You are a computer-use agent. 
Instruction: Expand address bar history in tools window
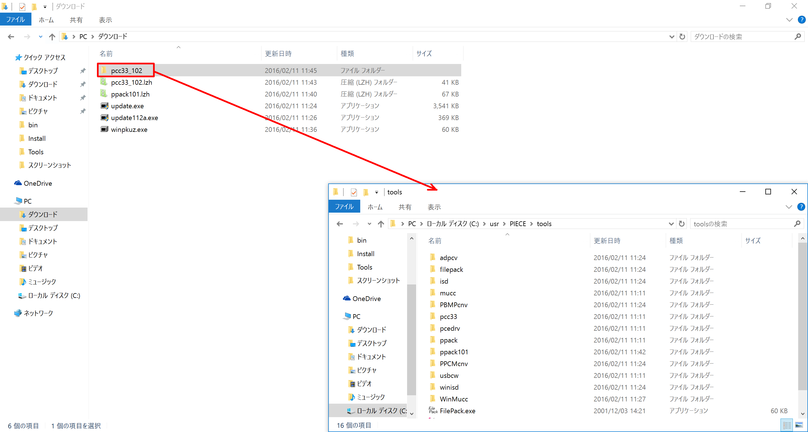tap(671, 224)
